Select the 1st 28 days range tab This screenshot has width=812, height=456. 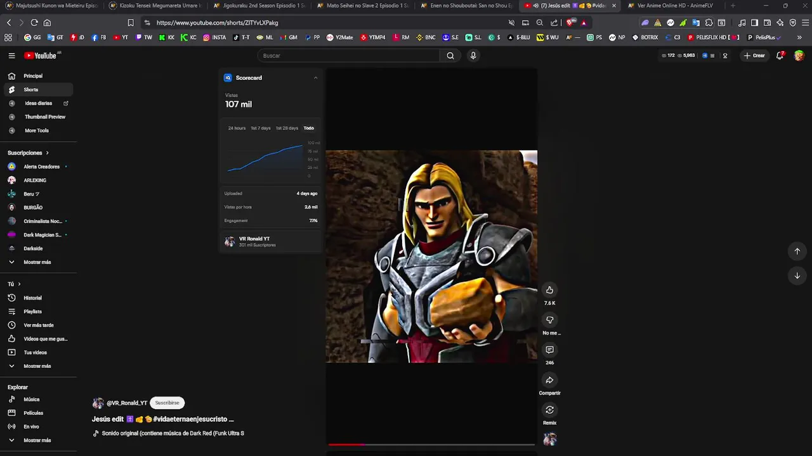click(287, 128)
